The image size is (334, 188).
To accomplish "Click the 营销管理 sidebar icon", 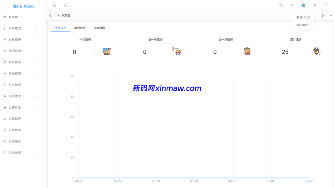I will tap(5, 74).
